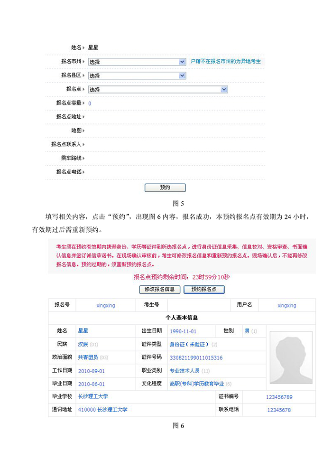Viewport: 332px width, 470px height.
Task: Open the 报名市州 dropdown
Action: click(x=137, y=62)
